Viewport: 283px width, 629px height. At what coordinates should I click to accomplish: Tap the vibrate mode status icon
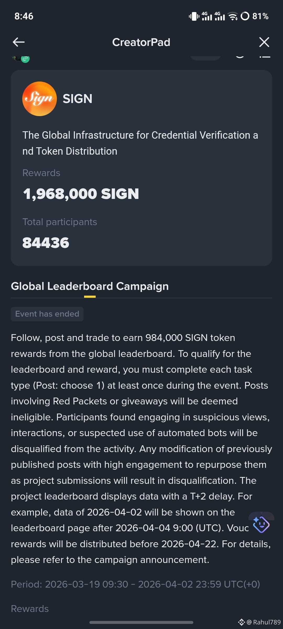(194, 16)
